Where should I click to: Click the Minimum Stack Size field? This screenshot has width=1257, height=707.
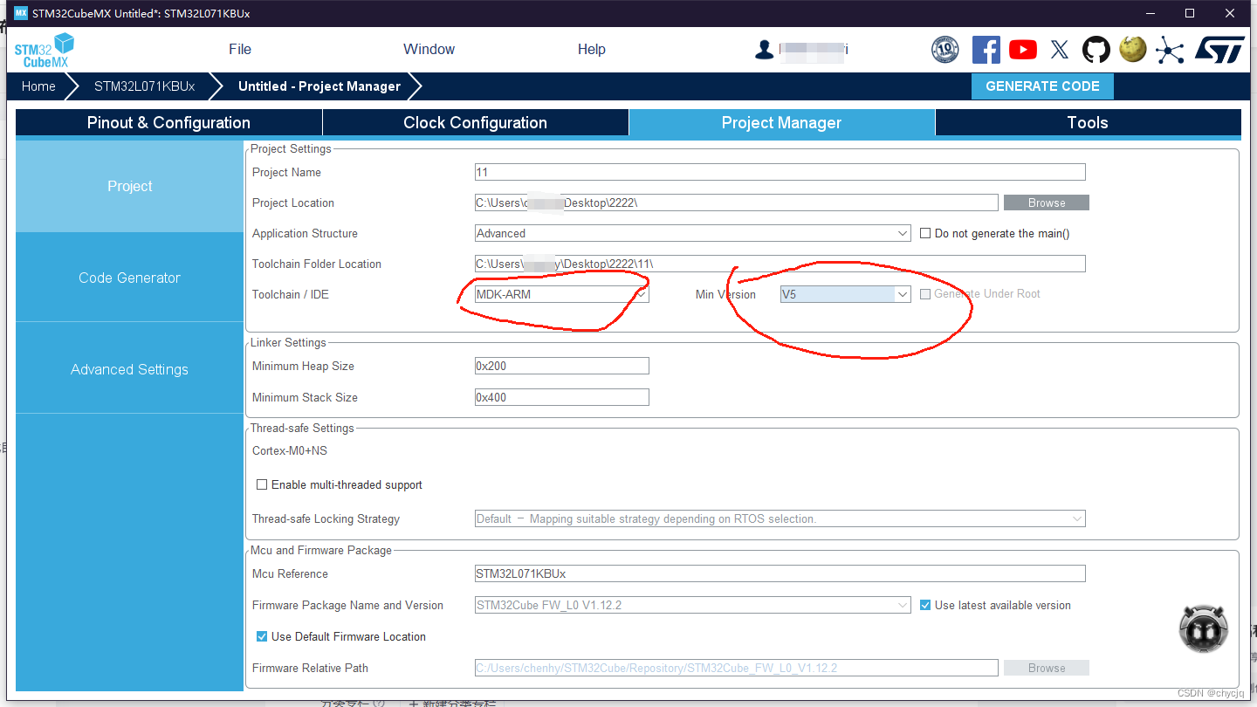[x=562, y=397]
